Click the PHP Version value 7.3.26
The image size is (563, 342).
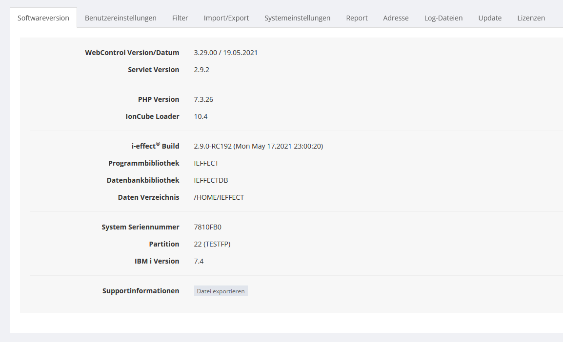click(203, 100)
